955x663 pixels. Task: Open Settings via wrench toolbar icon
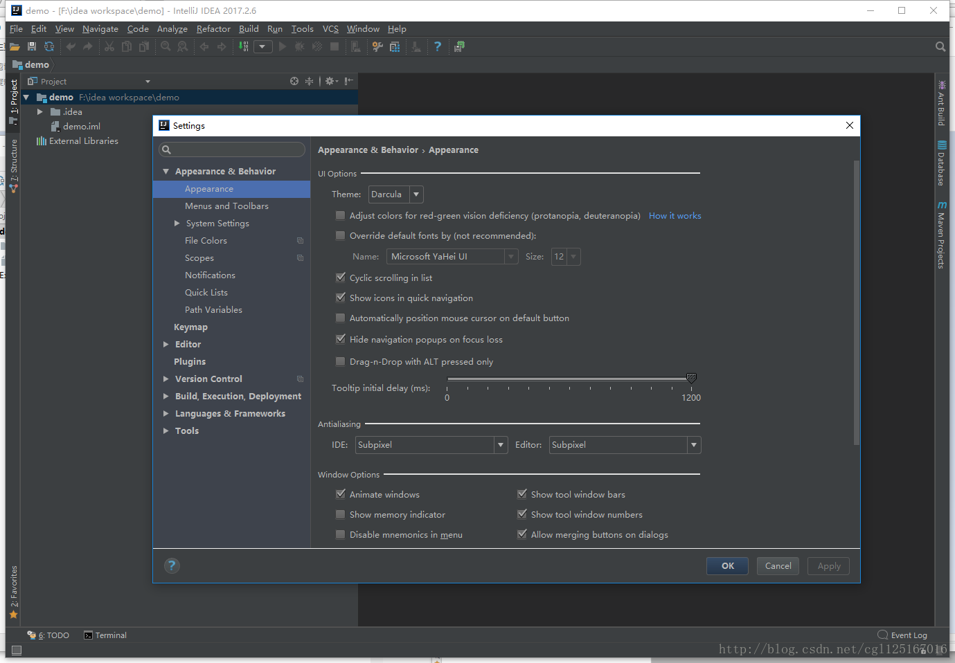tap(377, 46)
